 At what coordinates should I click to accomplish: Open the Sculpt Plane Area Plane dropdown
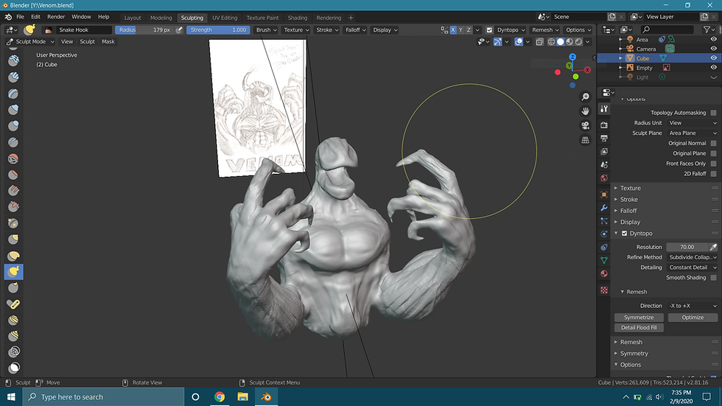pos(693,133)
